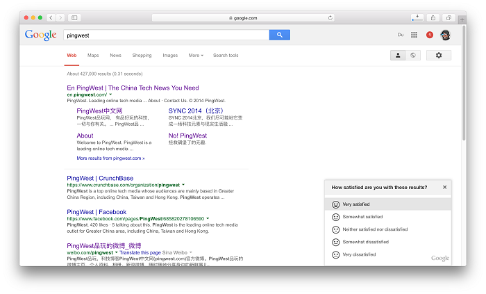The image size is (486, 294).
Task: Select the Very satisfied option
Action: [388, 204]
